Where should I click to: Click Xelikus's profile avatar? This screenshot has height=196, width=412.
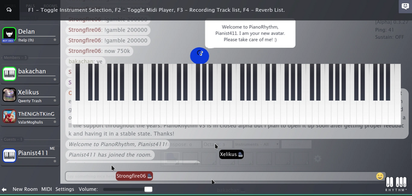click(9, 95)
